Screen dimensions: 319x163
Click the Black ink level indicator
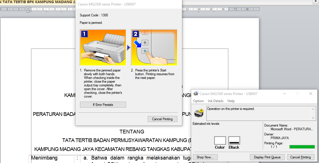[x=234, y=141]
